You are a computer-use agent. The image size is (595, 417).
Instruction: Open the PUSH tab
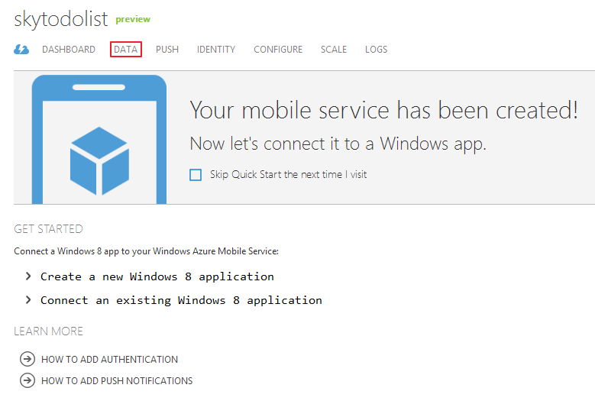(x=167, y=50)
